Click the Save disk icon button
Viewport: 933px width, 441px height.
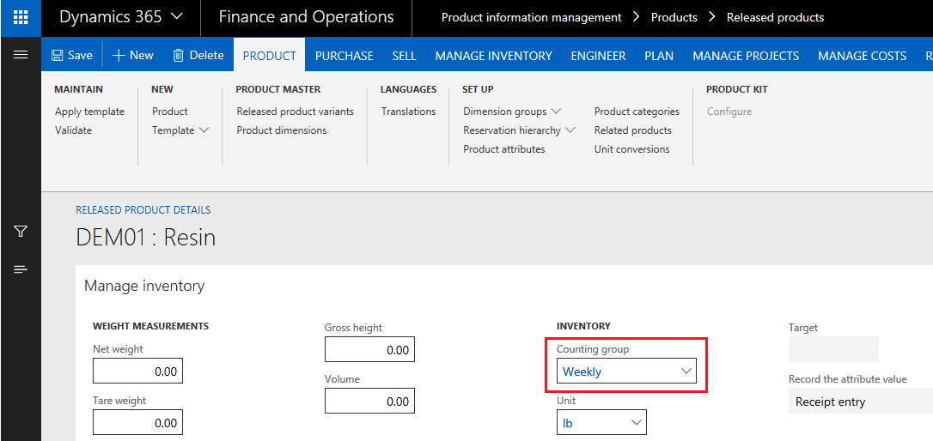(x=72, y=55)
